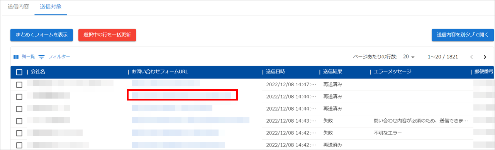Sort by 送信日時 column header
Screen dimensions: 495x150
[x=276, y=72]
